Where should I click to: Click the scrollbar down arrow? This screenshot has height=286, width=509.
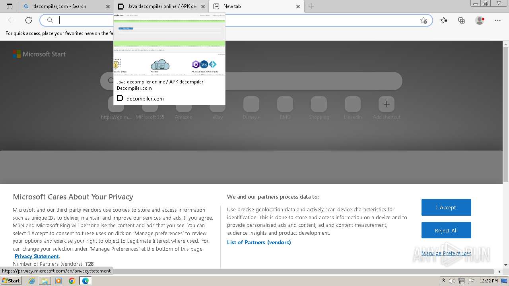[506, 265]
